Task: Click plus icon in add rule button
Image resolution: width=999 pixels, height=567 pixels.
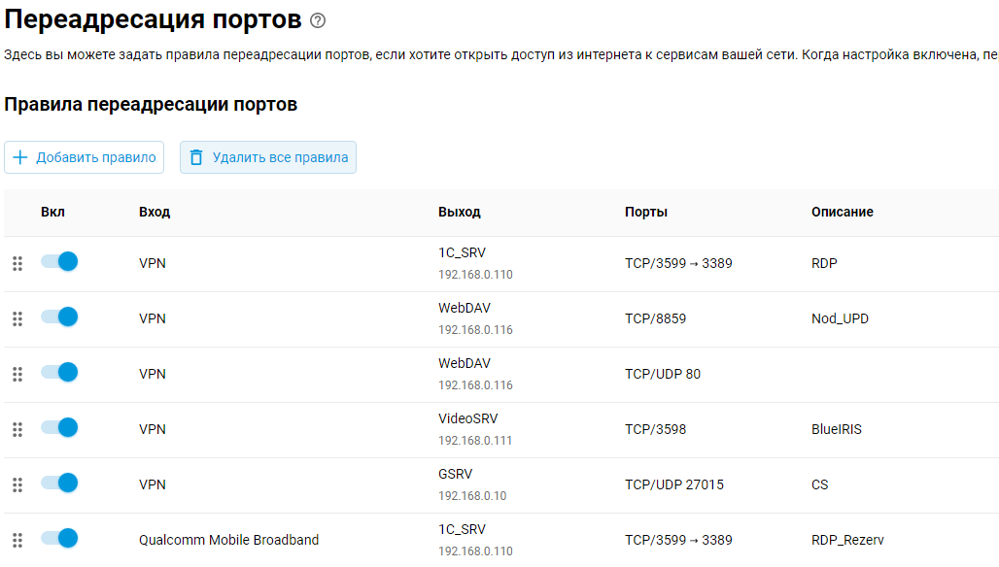Action: (20, 157)
